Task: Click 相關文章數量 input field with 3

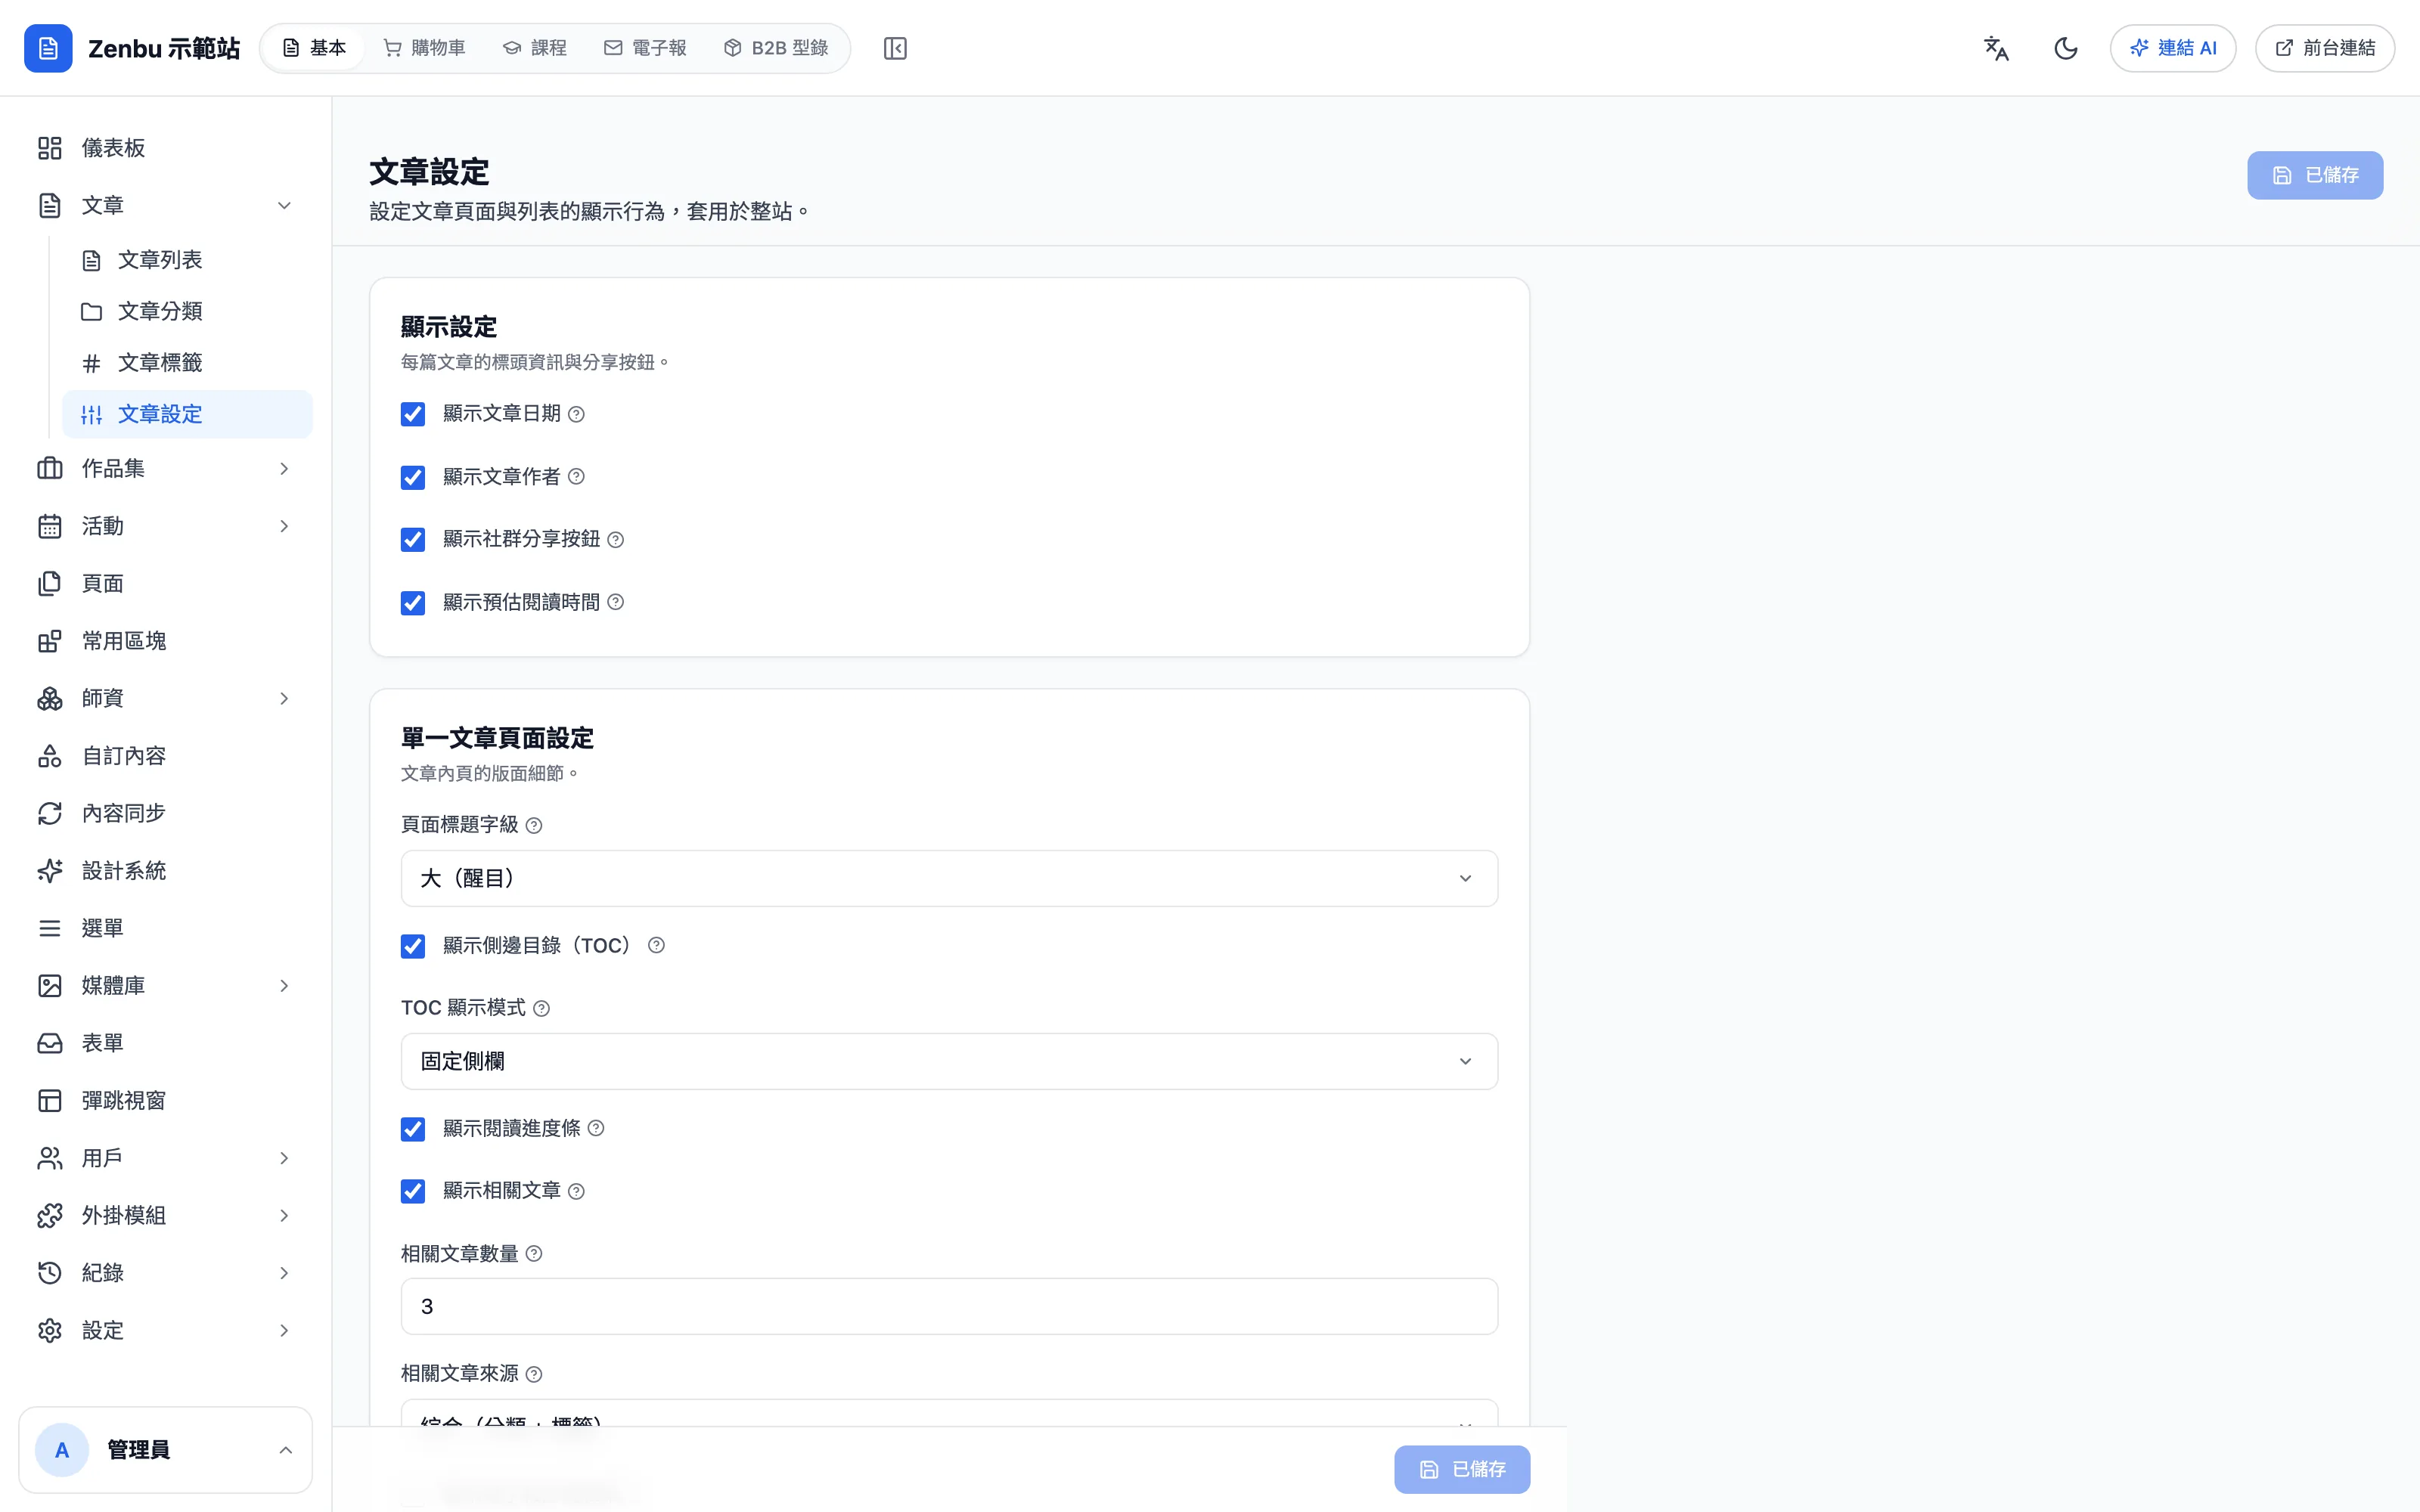Action: coord(949,1306)
